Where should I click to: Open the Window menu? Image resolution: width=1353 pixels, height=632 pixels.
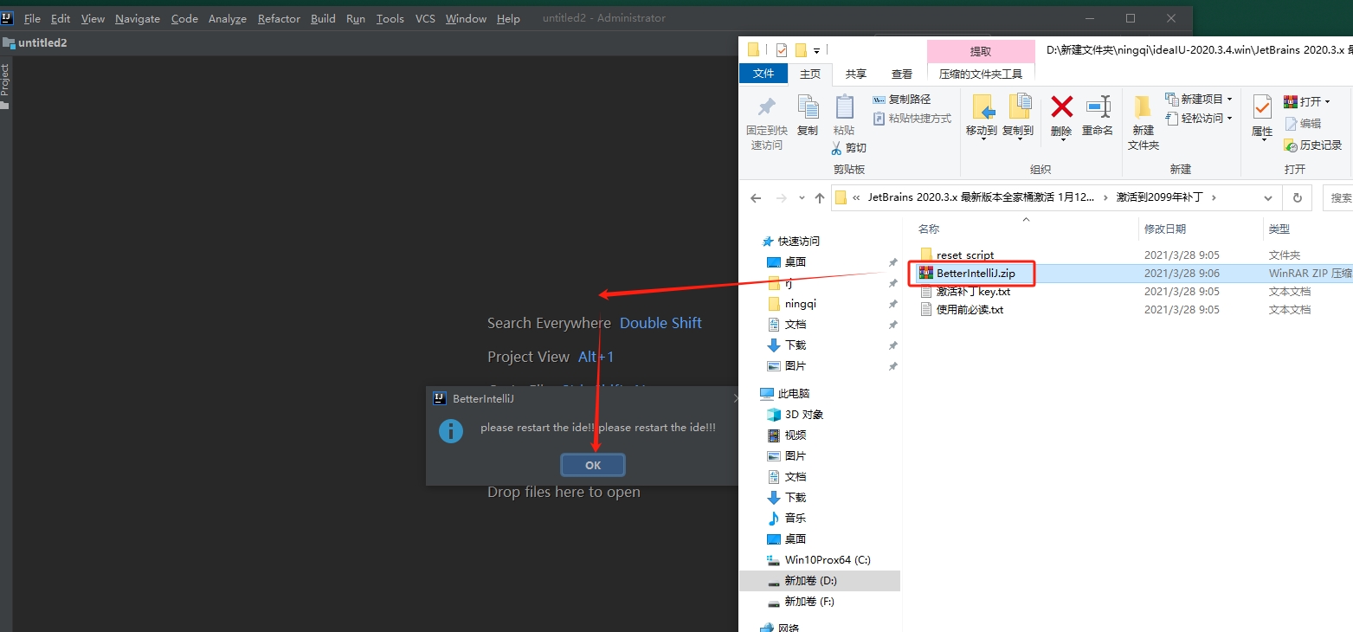466,18
